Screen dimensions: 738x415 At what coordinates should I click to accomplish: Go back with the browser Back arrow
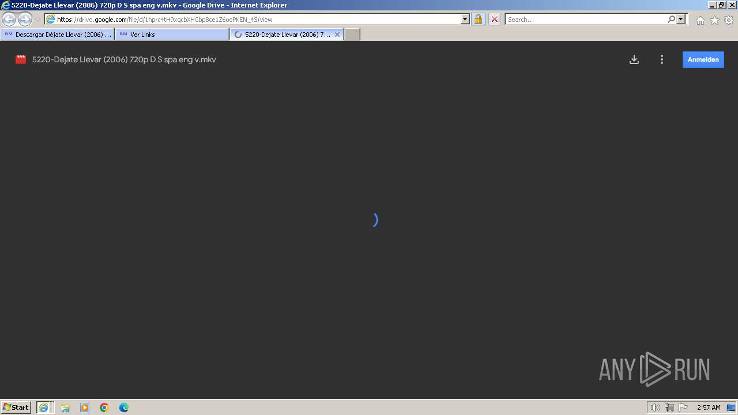point(9,19)
